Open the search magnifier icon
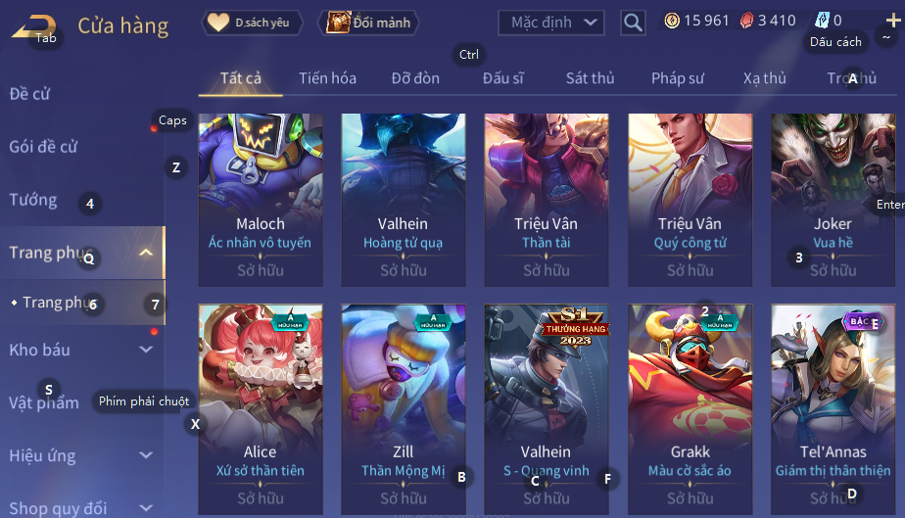Screen dimensions: 905x518 pos(633,23)
